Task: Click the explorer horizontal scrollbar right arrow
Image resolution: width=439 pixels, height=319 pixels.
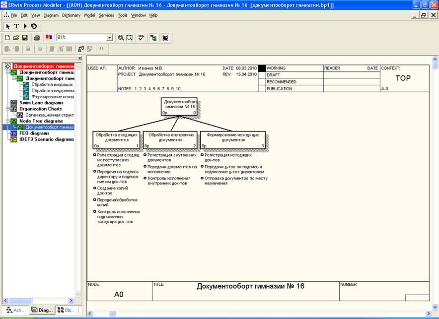Action: [71, 301]
